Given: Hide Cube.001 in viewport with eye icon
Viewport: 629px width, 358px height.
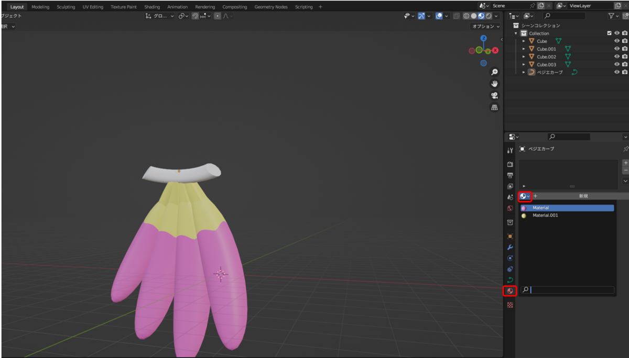Looking at the screenshot, I should (x=617, y=49).
